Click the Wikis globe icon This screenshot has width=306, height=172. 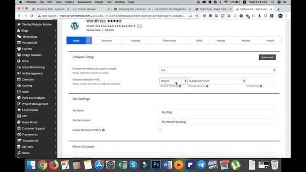point(19,61)
